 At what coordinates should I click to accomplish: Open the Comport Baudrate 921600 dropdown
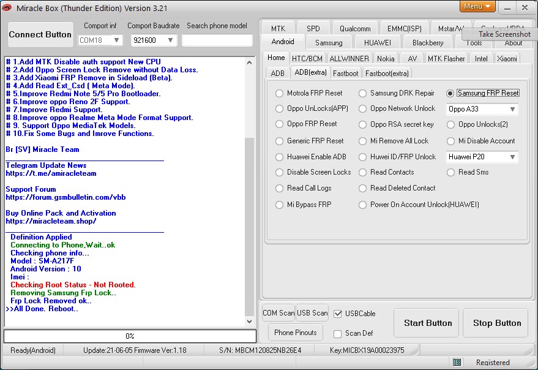tap(170, 40)
